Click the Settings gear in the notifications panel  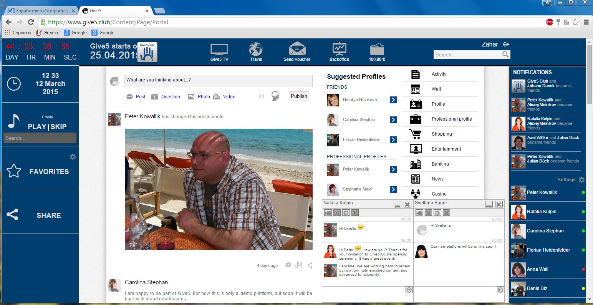click(x=581, y=180)
